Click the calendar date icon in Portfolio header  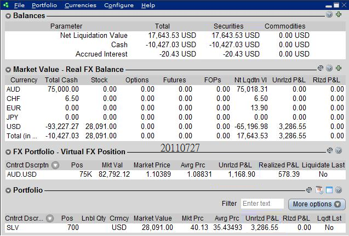tap(319, 190)
